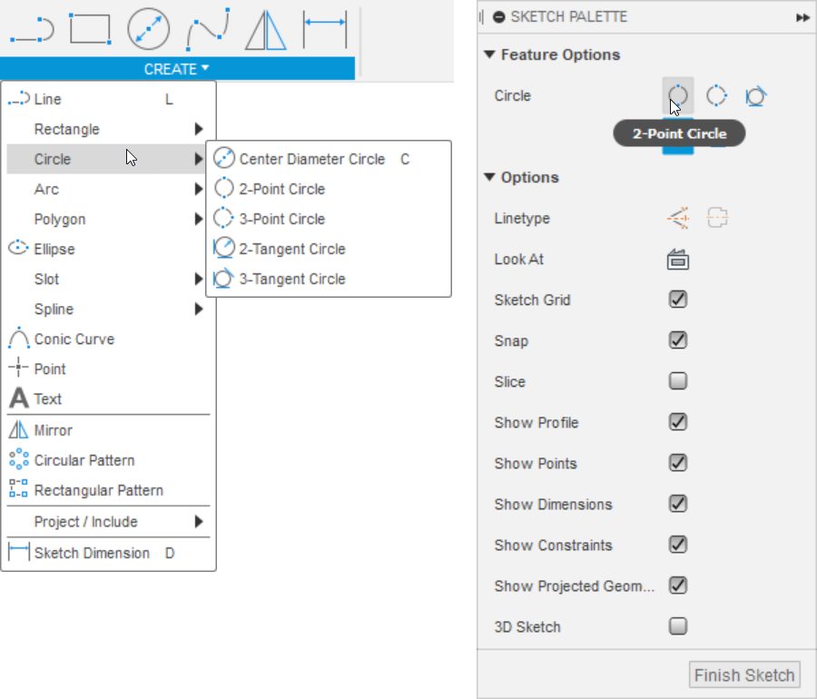Uncheck Show Profile
This screenshot has height=699, width=817.
point(678,422)
